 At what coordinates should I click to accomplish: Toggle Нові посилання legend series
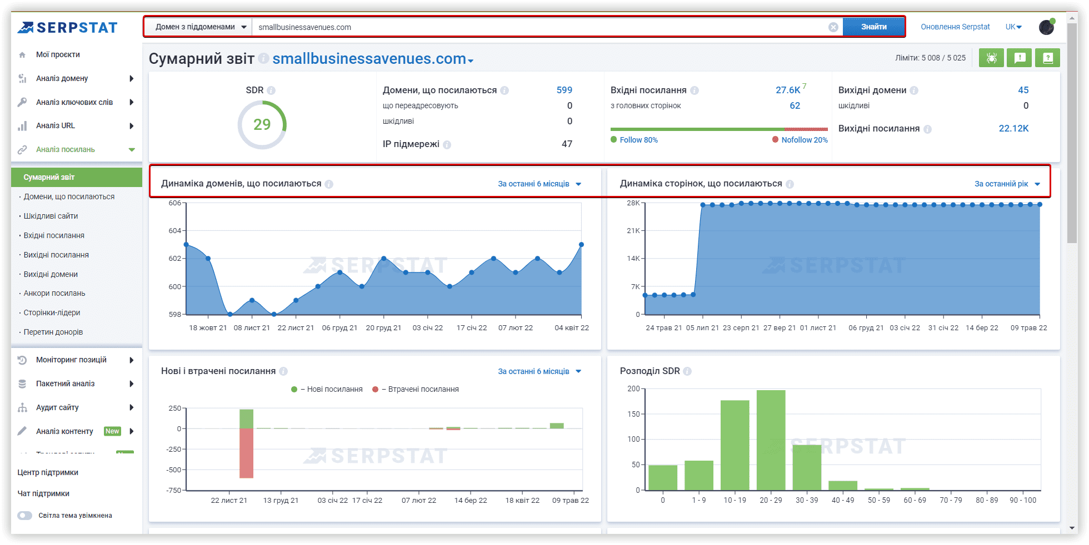(327, 390)
